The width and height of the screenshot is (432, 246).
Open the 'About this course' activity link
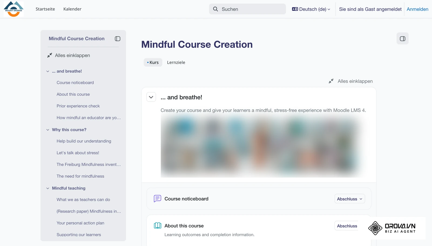[184, 226]
